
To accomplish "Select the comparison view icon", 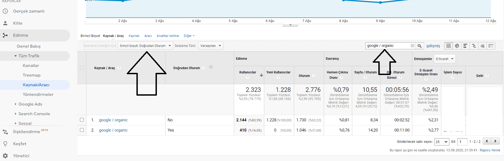I will [474, 46].
